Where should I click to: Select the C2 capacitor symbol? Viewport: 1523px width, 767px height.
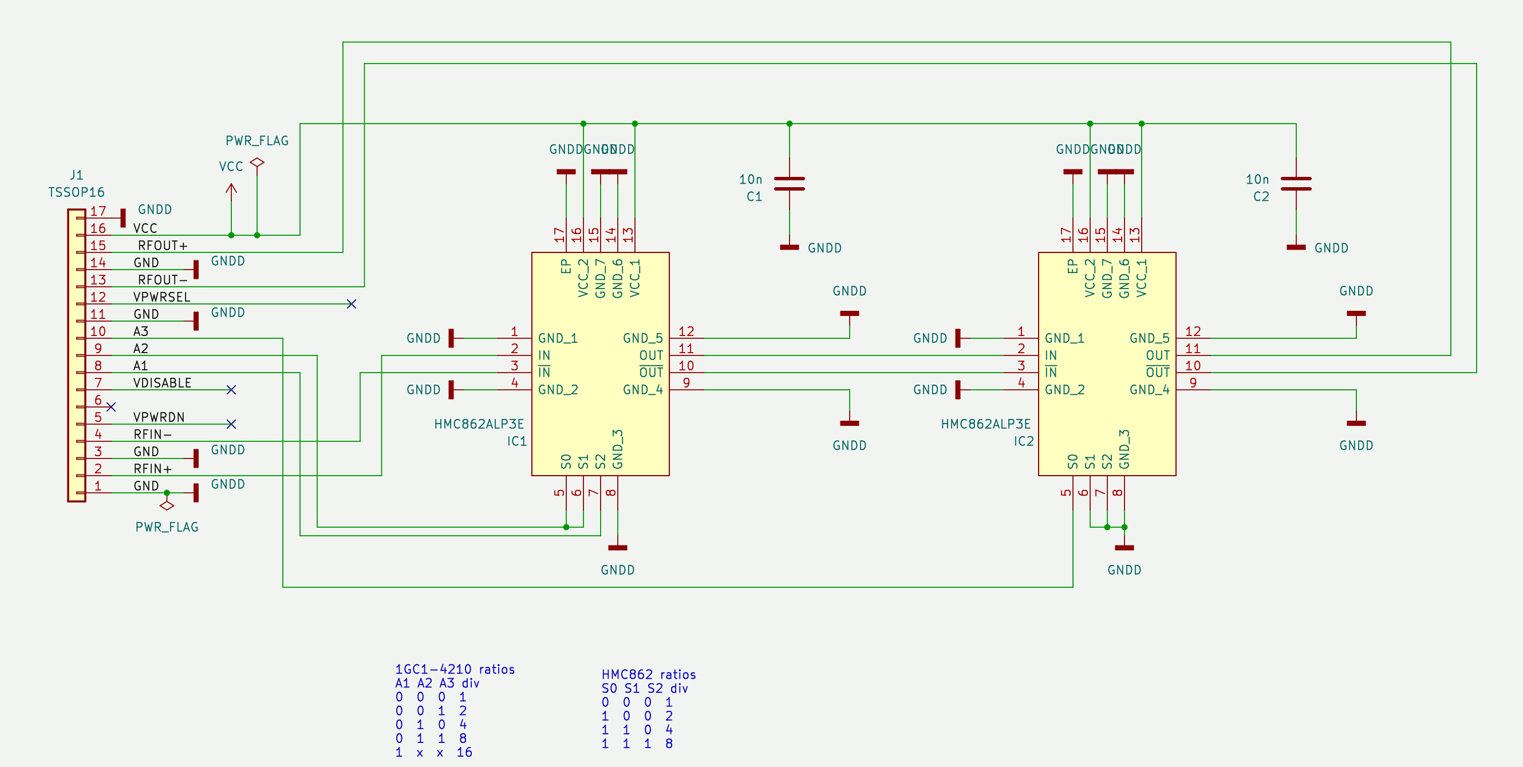tap(1296, 184)
